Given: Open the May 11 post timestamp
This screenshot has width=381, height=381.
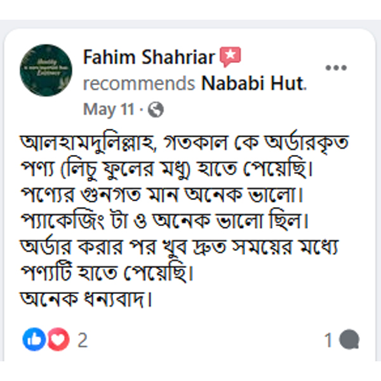Looking at the screenshot, I should [x=109, y=110].
